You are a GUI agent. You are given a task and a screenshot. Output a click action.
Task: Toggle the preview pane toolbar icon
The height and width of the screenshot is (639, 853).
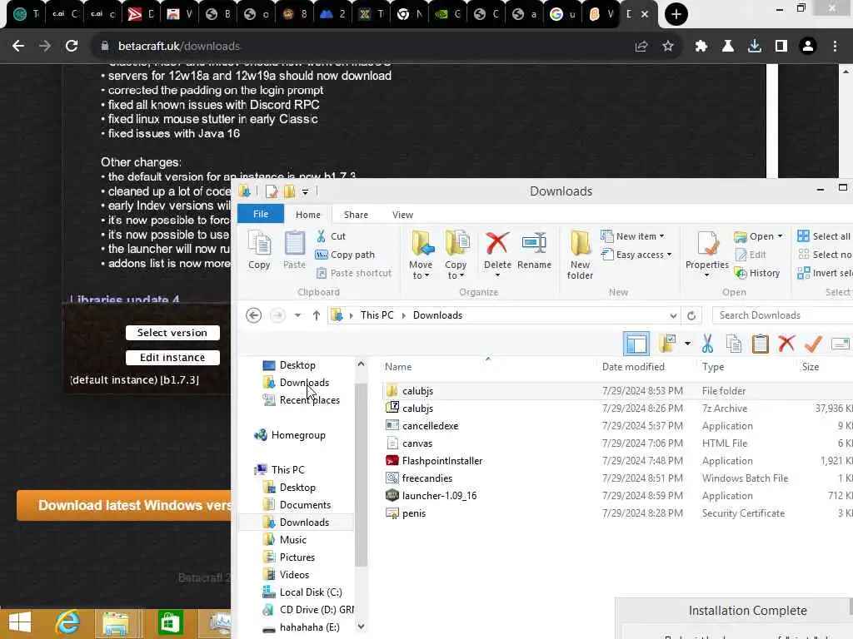tap(636, 344)
